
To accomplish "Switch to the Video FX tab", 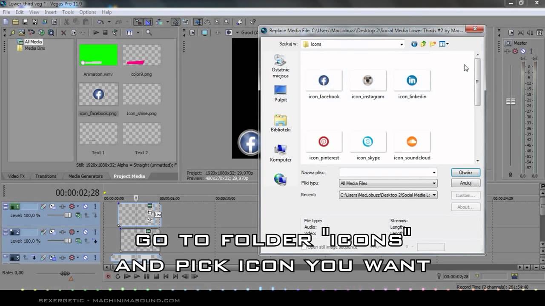I will pos(17,176).
